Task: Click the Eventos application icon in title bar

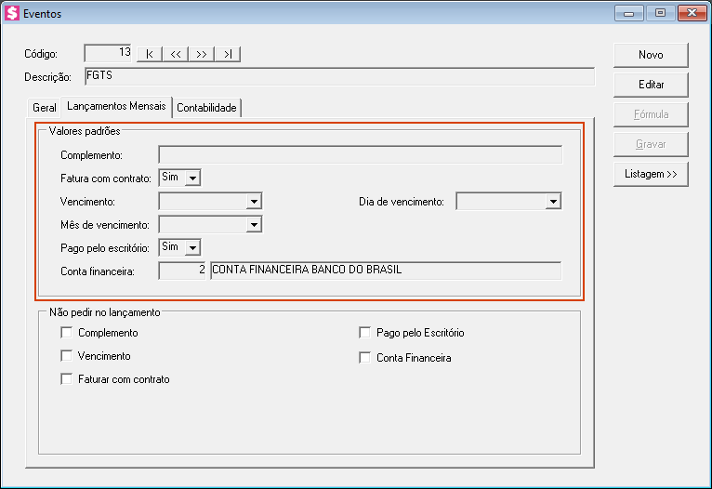Action: pos(12,13)
